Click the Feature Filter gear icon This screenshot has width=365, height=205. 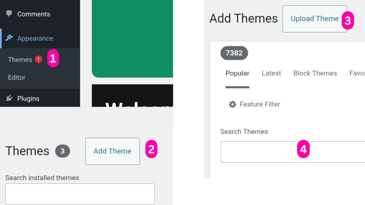click(x=232, y=104)
